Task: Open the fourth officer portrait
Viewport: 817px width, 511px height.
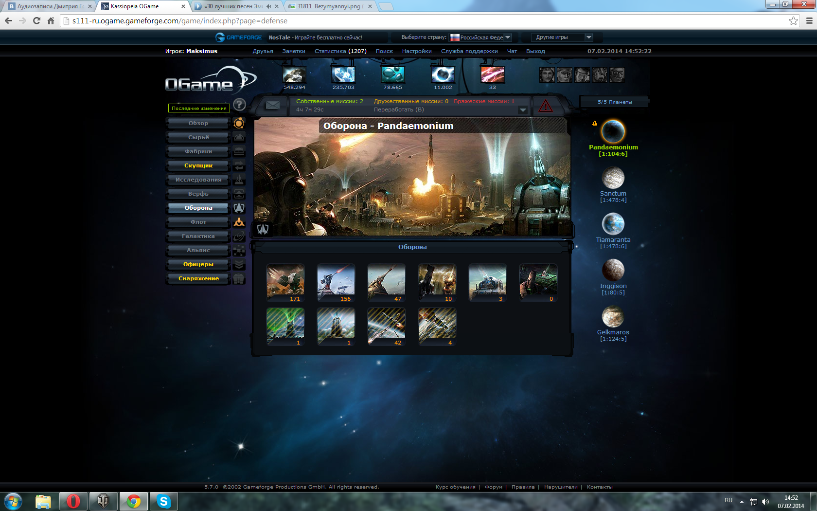Action: coord(599,74)
